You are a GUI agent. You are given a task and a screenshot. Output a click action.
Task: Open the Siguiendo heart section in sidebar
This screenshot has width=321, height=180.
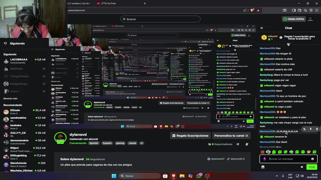(x=14, y=43)
